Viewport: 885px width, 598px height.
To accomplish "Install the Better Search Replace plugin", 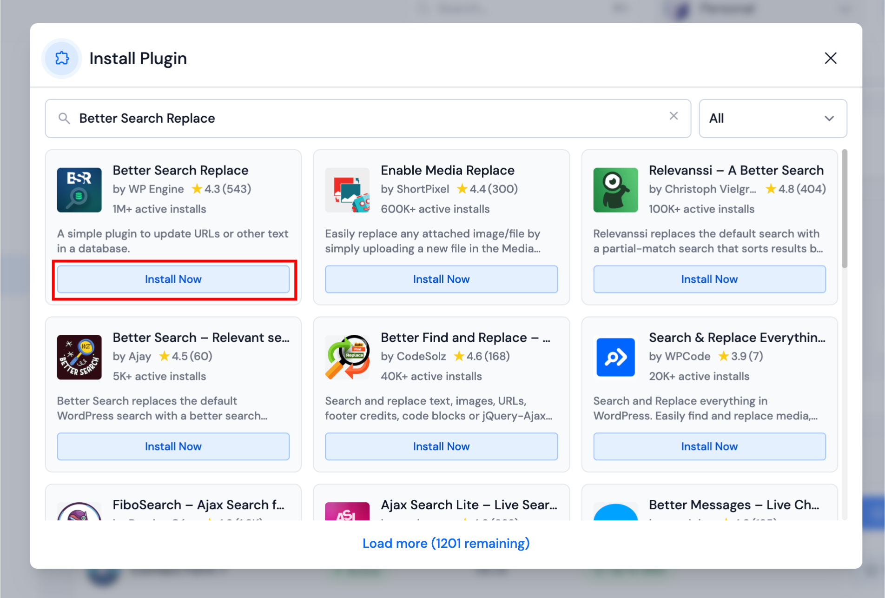I will click(173, 279).
